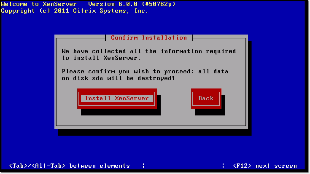Screen dimensions: 310x174
Task: Click the Citrix Systems, Inc. text
Action: coord(111,11)
